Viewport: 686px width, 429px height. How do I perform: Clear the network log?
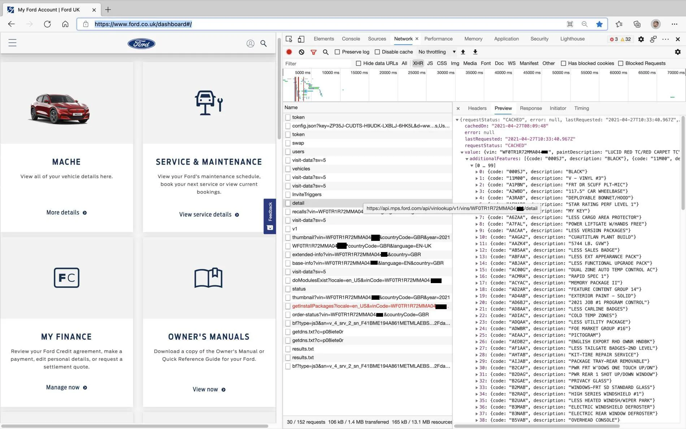pyautogui.click(x=301, y=52)
